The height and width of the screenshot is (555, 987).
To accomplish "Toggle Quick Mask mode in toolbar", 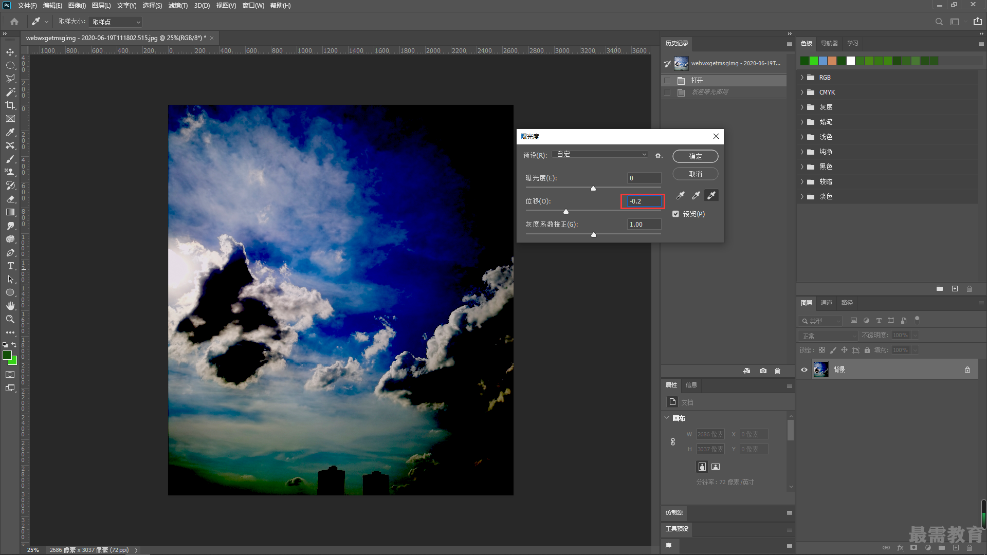I will pyautogui.click(x=10, y=375).
